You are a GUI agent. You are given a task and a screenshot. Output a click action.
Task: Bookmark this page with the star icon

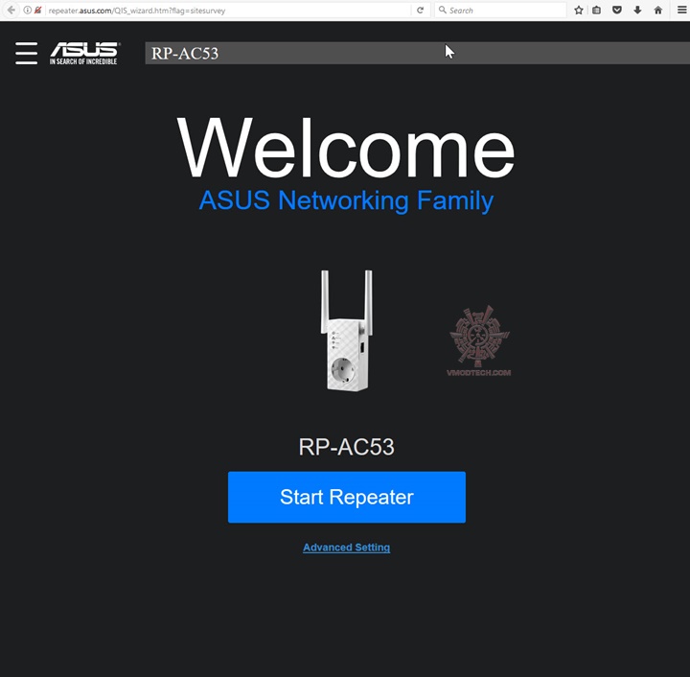579,11
